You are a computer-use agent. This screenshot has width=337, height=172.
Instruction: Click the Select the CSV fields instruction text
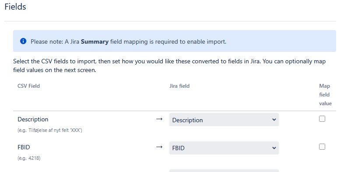(x=169, y=65)
